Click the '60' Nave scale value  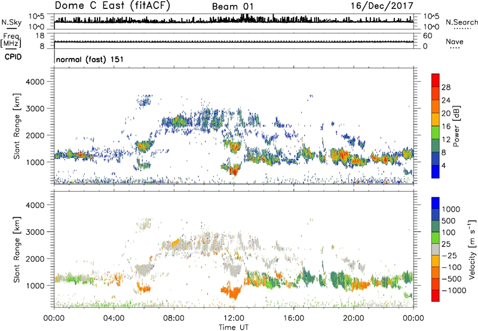tap(427, 36)
